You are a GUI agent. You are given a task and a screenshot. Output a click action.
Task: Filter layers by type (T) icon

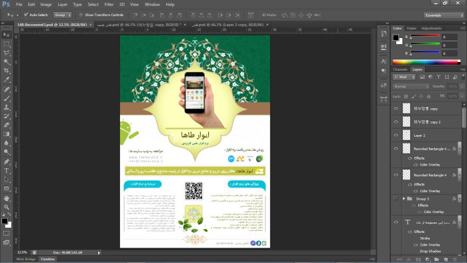point(438,77)
